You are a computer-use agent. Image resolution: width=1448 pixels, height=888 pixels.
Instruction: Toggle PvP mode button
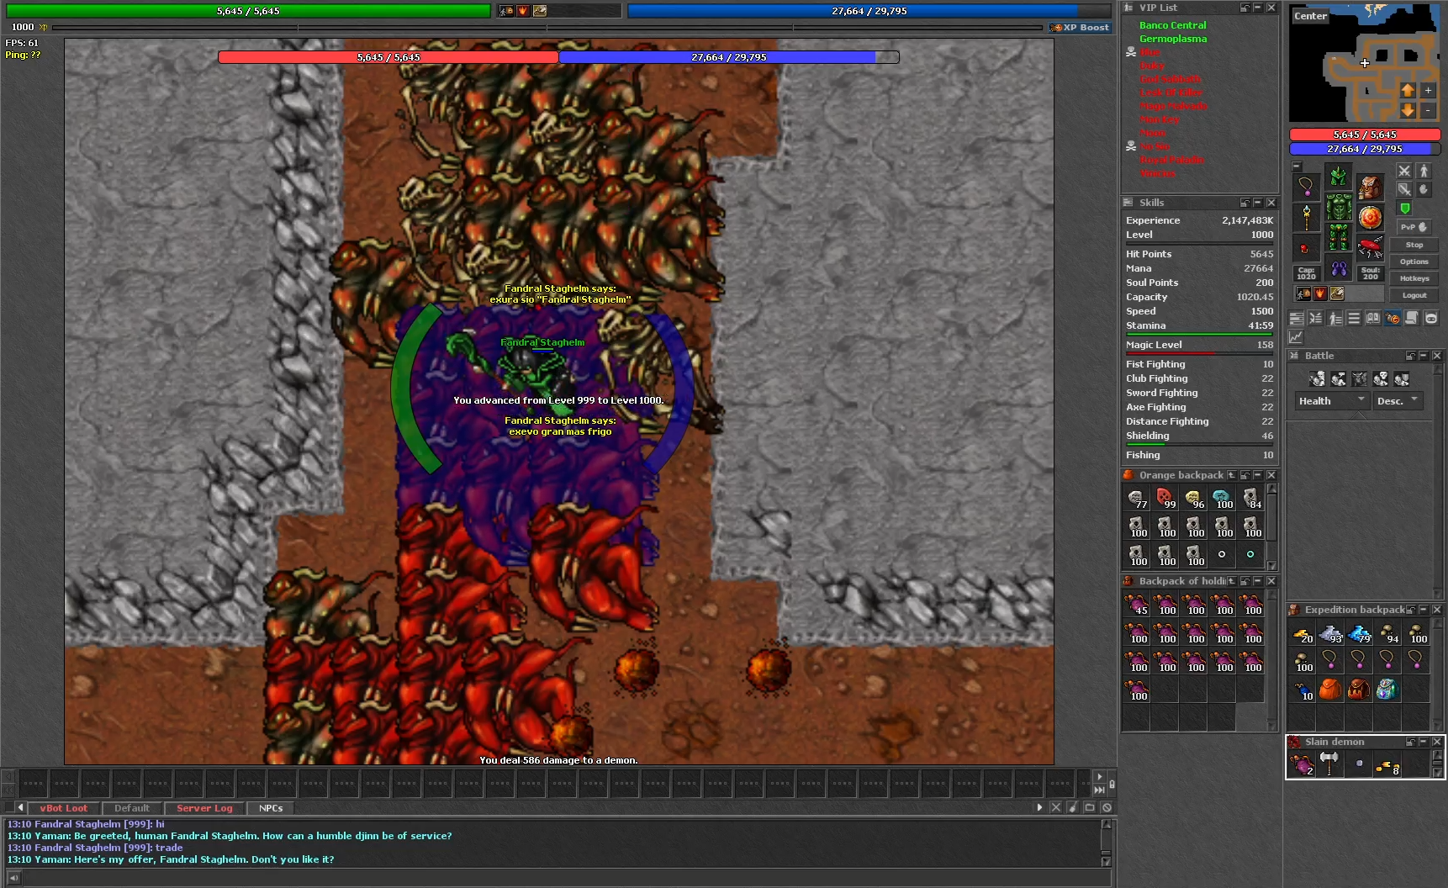click(1414, 227)
